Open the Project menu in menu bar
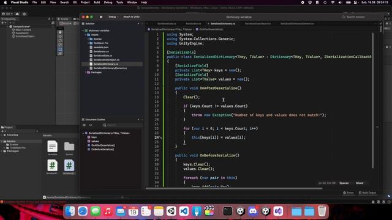This screenshot has height=220, width=392. coord(85,2)
